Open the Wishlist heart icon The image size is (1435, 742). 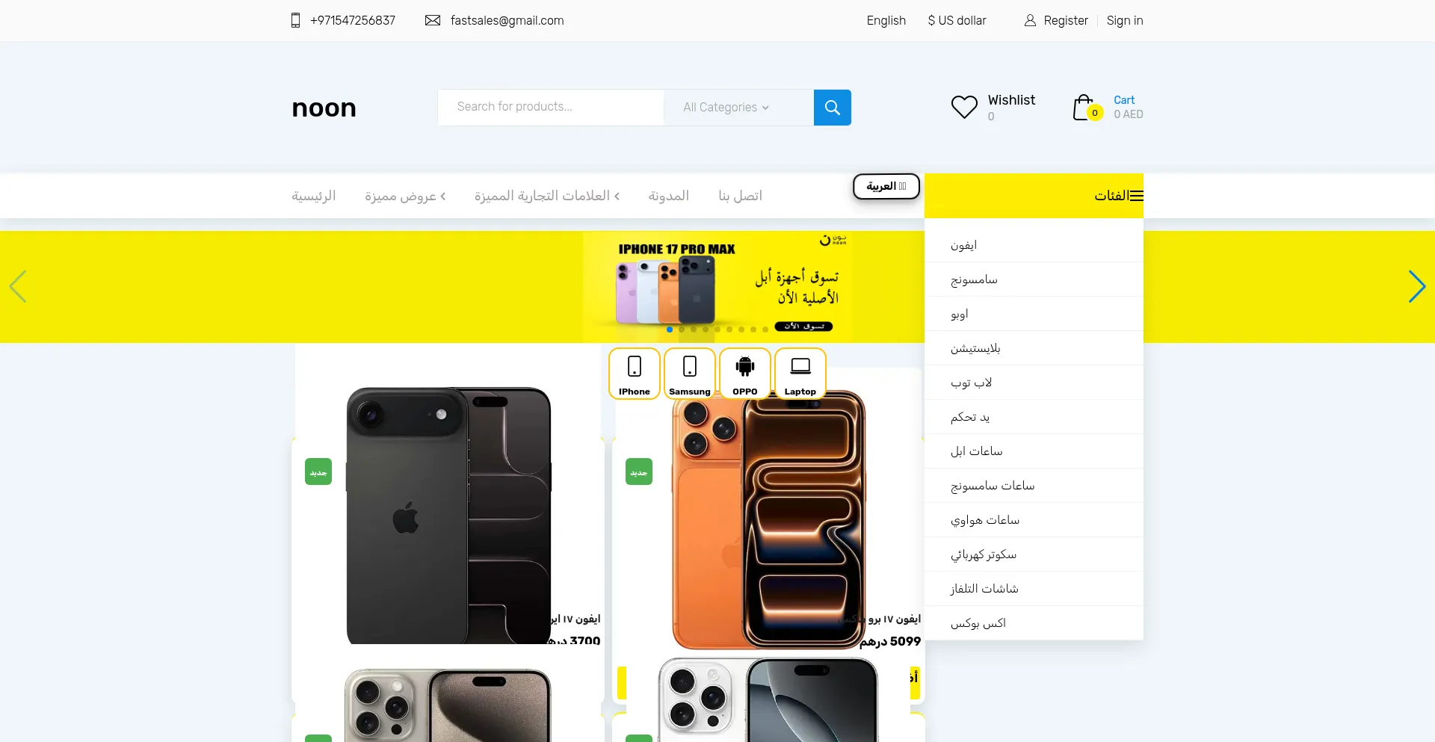pyautogui.click(x=964, y=107)
